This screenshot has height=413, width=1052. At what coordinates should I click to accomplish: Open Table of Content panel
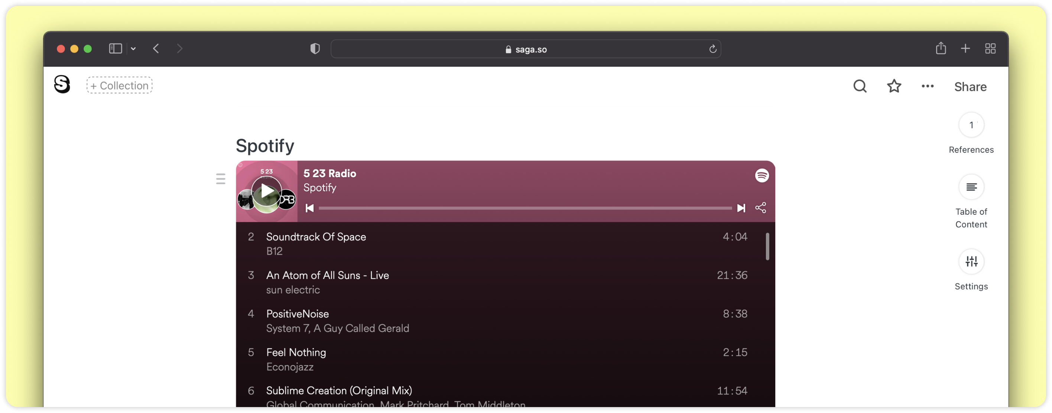tap(971, 187)
